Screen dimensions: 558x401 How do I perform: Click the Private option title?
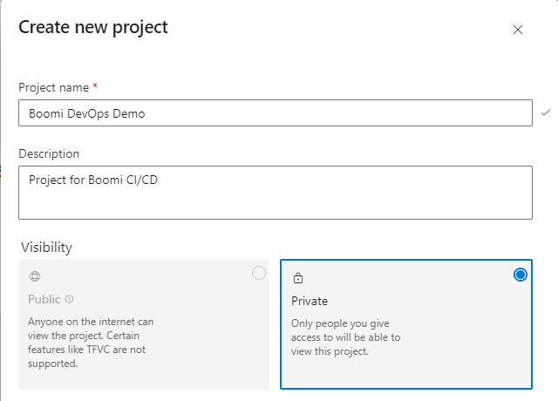[310, 301]
